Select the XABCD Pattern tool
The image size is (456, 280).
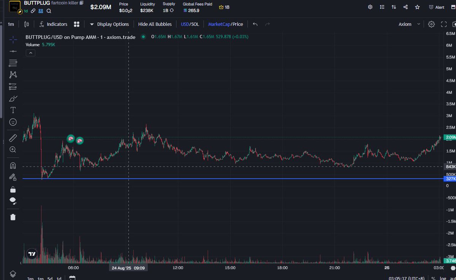[13, 74]
